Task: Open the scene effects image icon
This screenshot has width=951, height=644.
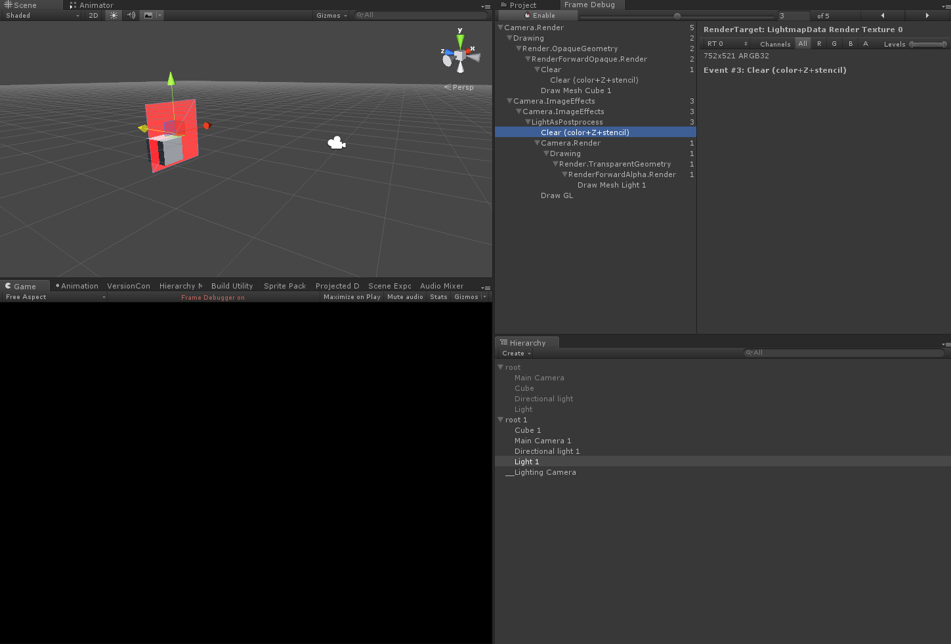Action: point(150,15)
